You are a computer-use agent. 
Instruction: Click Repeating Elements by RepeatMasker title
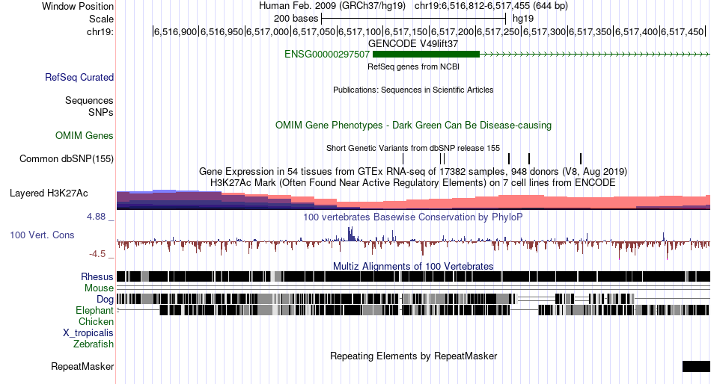coord(413,356)
